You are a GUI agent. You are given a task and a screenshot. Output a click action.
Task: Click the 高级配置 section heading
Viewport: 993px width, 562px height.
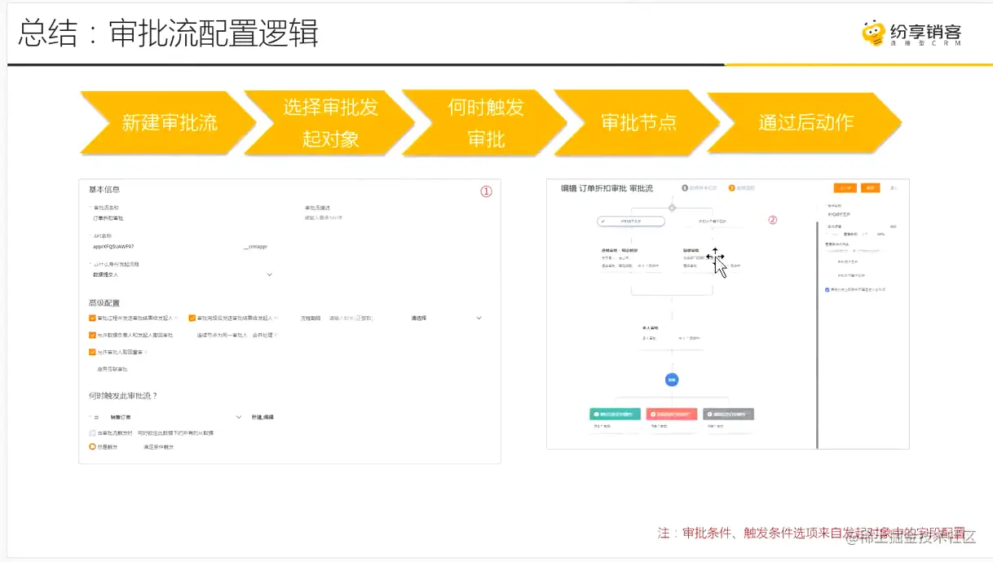click(104, 302)
